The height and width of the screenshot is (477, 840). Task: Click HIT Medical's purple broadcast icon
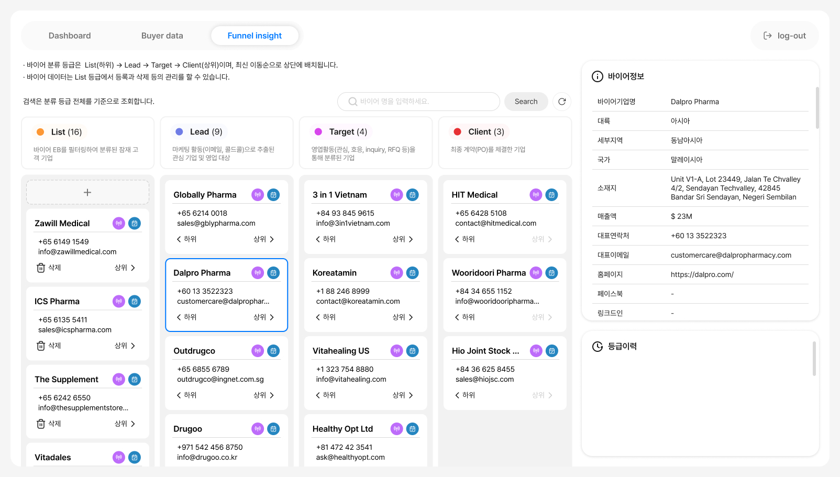point(536,195)
